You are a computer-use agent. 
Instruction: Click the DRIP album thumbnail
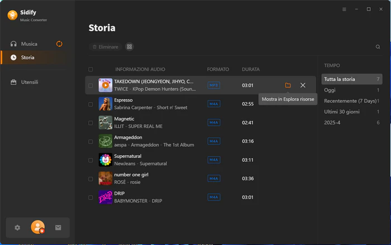(106, 197)
